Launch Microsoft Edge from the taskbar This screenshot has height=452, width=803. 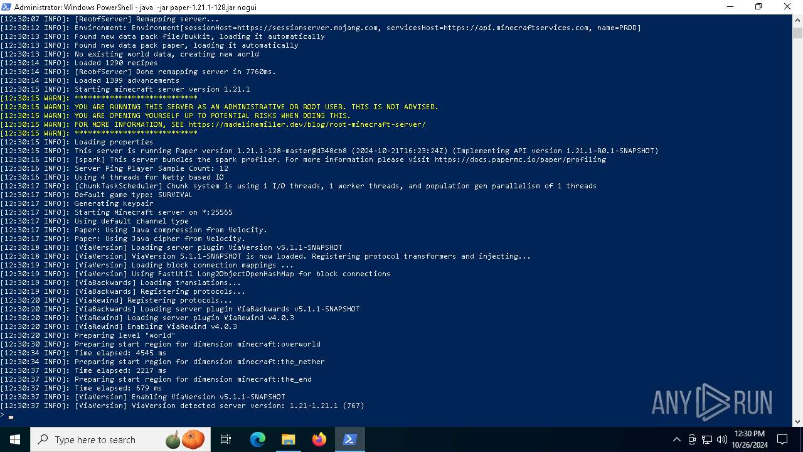pos(258,439)
